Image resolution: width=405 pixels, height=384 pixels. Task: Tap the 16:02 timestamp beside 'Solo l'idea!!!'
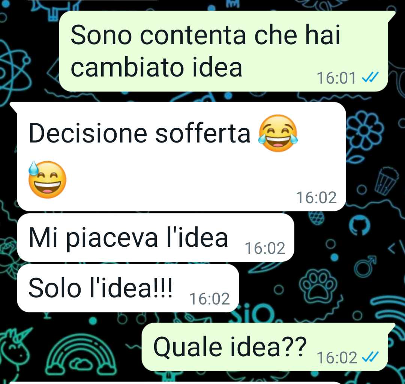[210, 299]
